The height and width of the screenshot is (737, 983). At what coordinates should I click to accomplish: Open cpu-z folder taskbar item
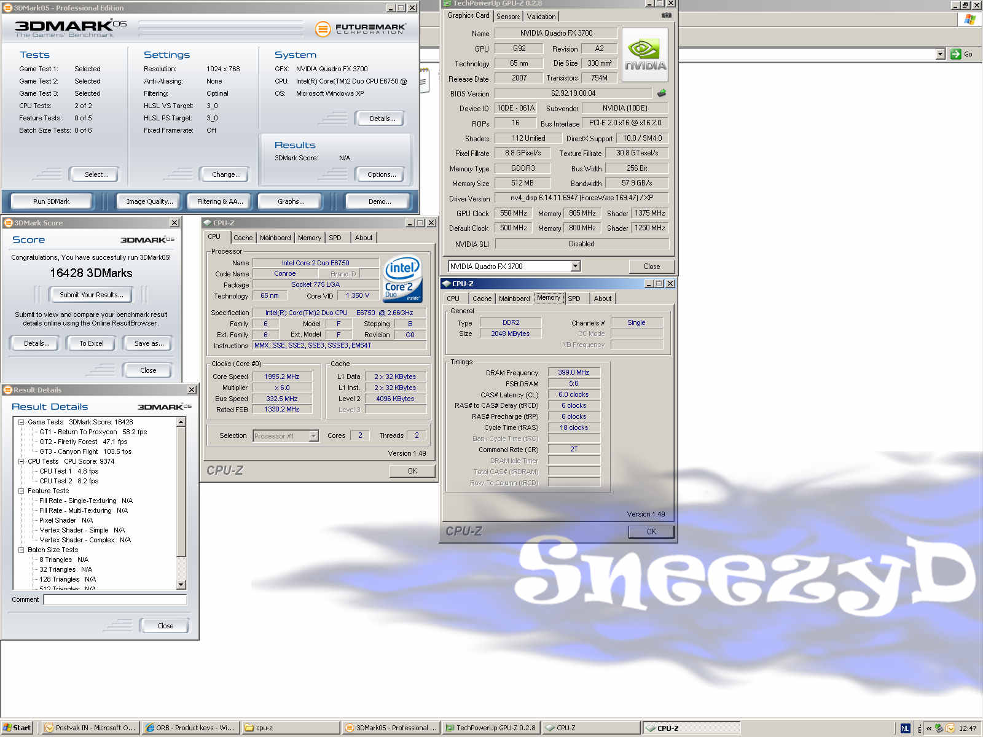point(291,728)
